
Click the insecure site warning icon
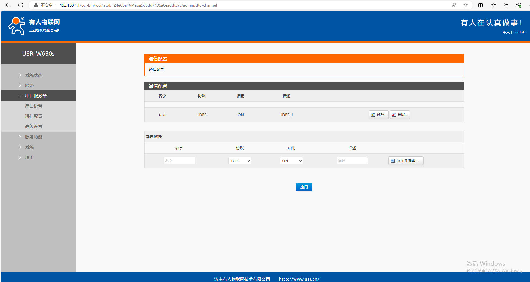[x=36, y=5]
